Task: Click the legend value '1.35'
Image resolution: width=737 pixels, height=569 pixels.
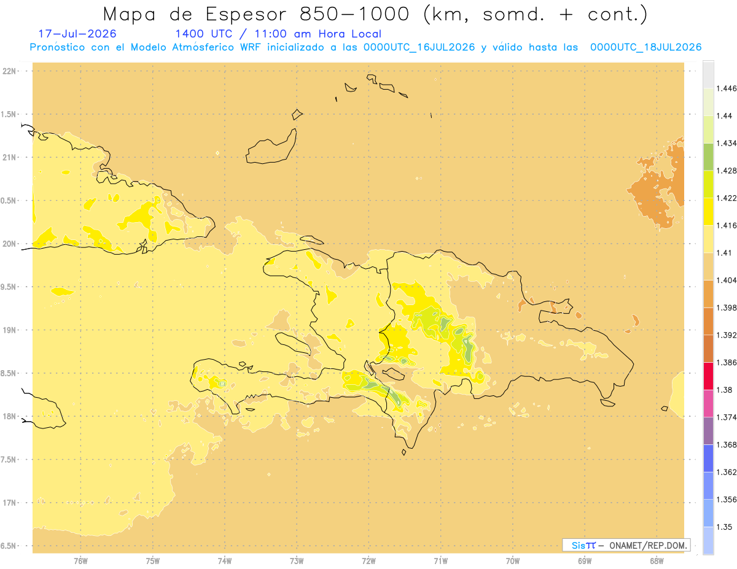Action: (725, 527)
